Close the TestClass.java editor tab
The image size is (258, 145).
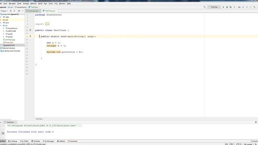pos(56,11)
